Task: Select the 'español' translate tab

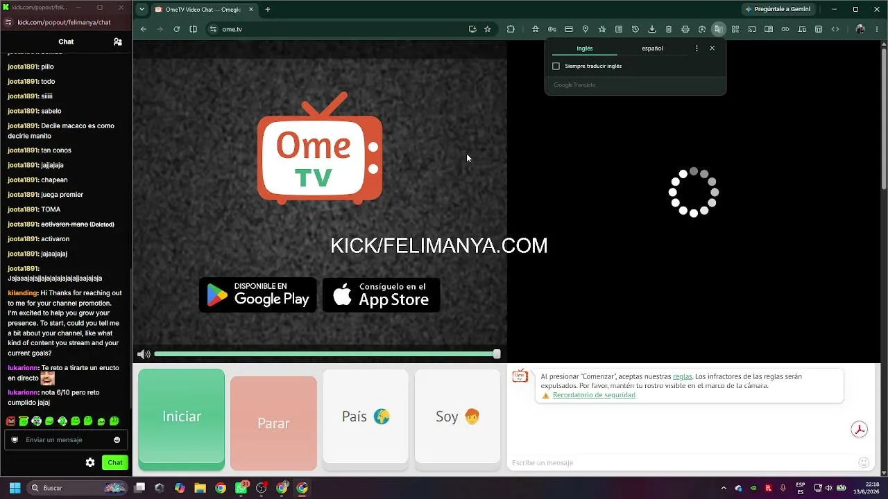Action: pos(652,49)
